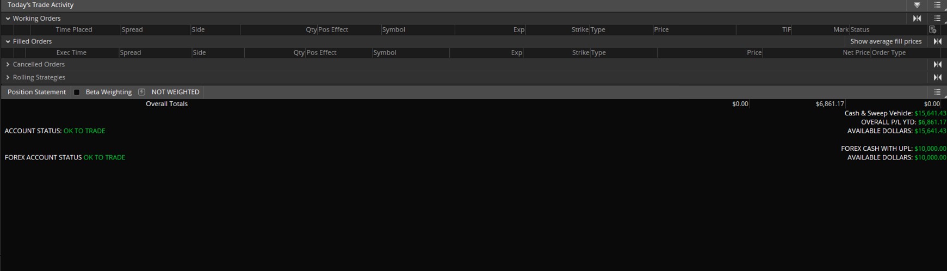
Task: Click the resize-columns icon in the Filled Orders row
Action: [937, 41]
